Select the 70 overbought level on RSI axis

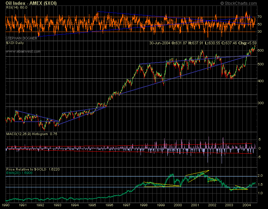click(x=260, y=16)
